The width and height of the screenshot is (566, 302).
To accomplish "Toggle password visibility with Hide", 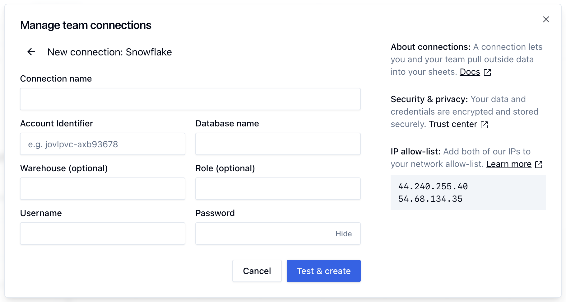I will point(343,234).
